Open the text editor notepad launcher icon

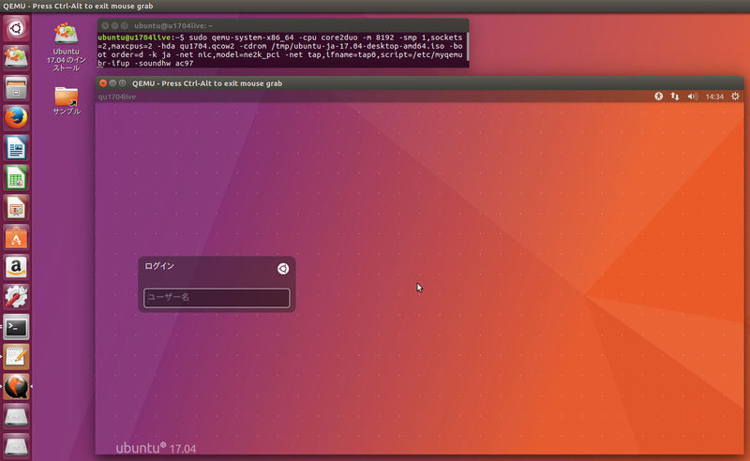[x=16, y=357]
